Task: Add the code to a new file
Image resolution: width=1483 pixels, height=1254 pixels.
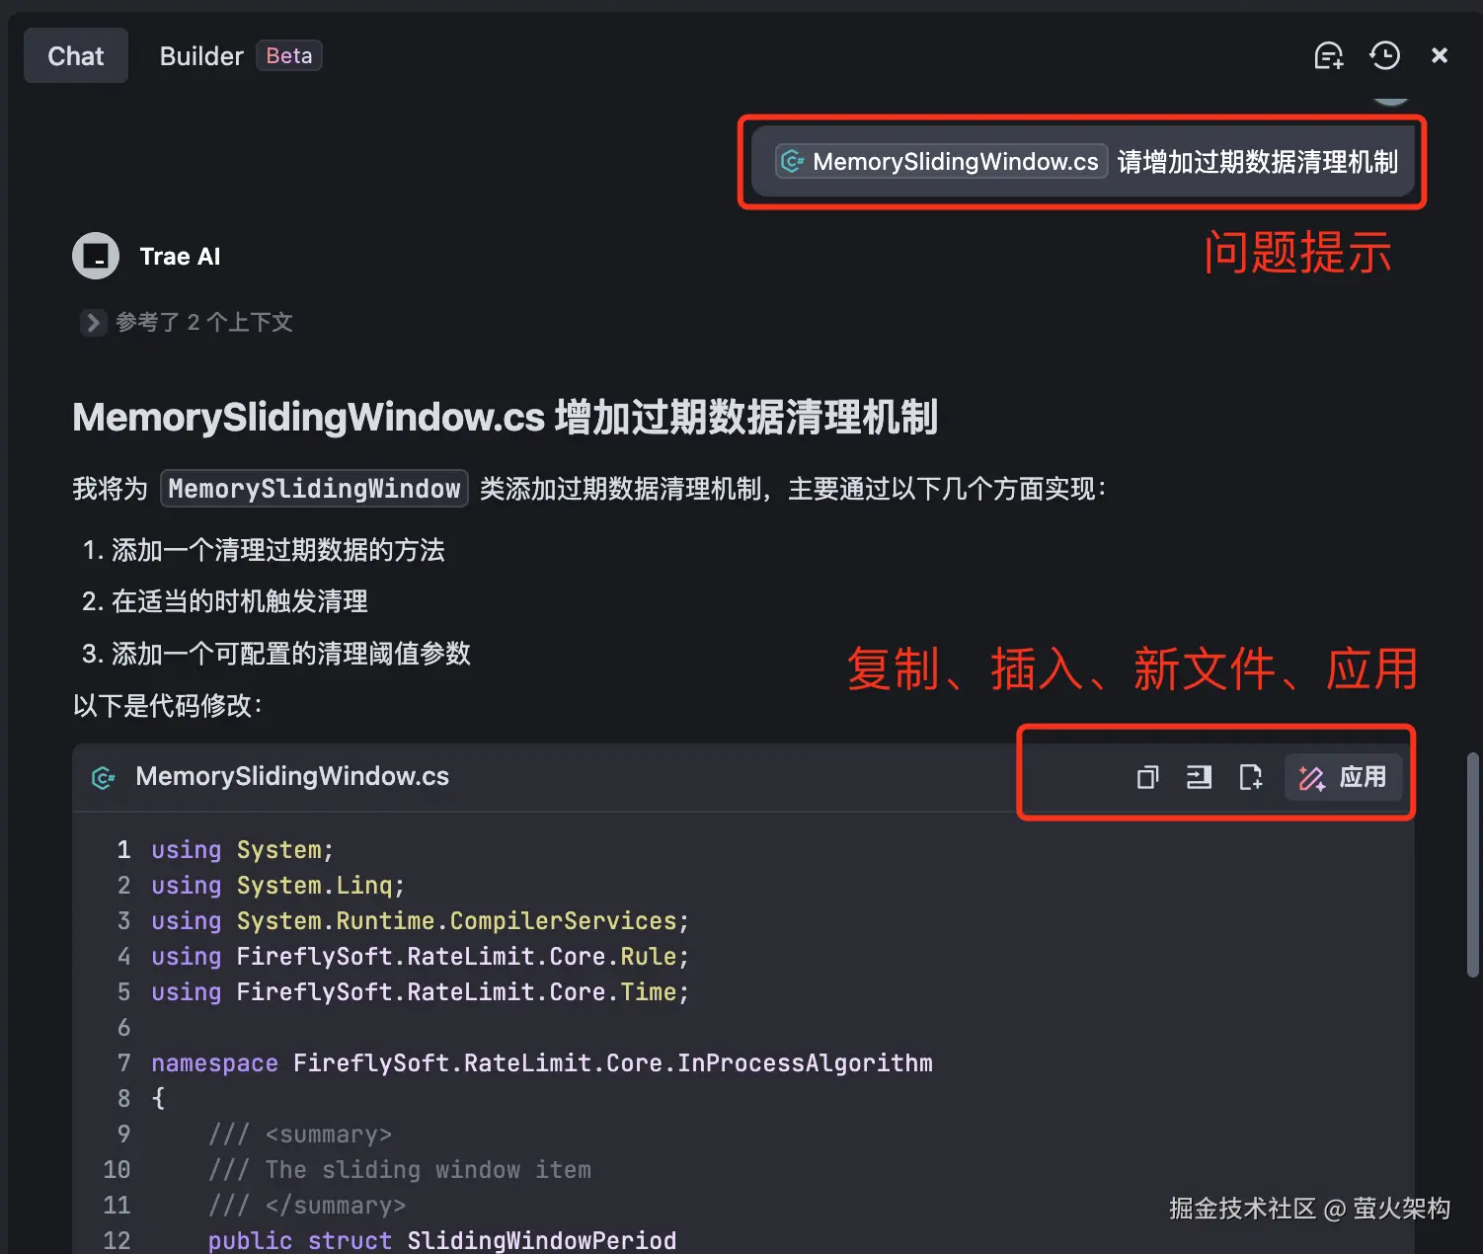Action: tap(1250, 778)
